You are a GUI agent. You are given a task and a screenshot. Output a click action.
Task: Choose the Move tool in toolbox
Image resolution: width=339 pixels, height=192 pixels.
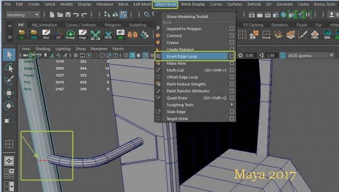9,93
